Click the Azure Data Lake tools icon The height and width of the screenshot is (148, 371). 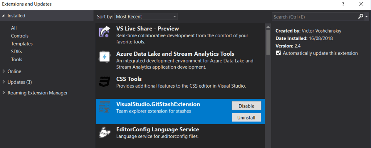tap(104, 57)
